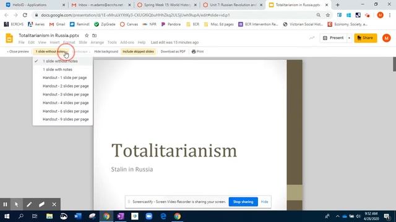Open the Canvas bookmark

click(x=129, y=24)
